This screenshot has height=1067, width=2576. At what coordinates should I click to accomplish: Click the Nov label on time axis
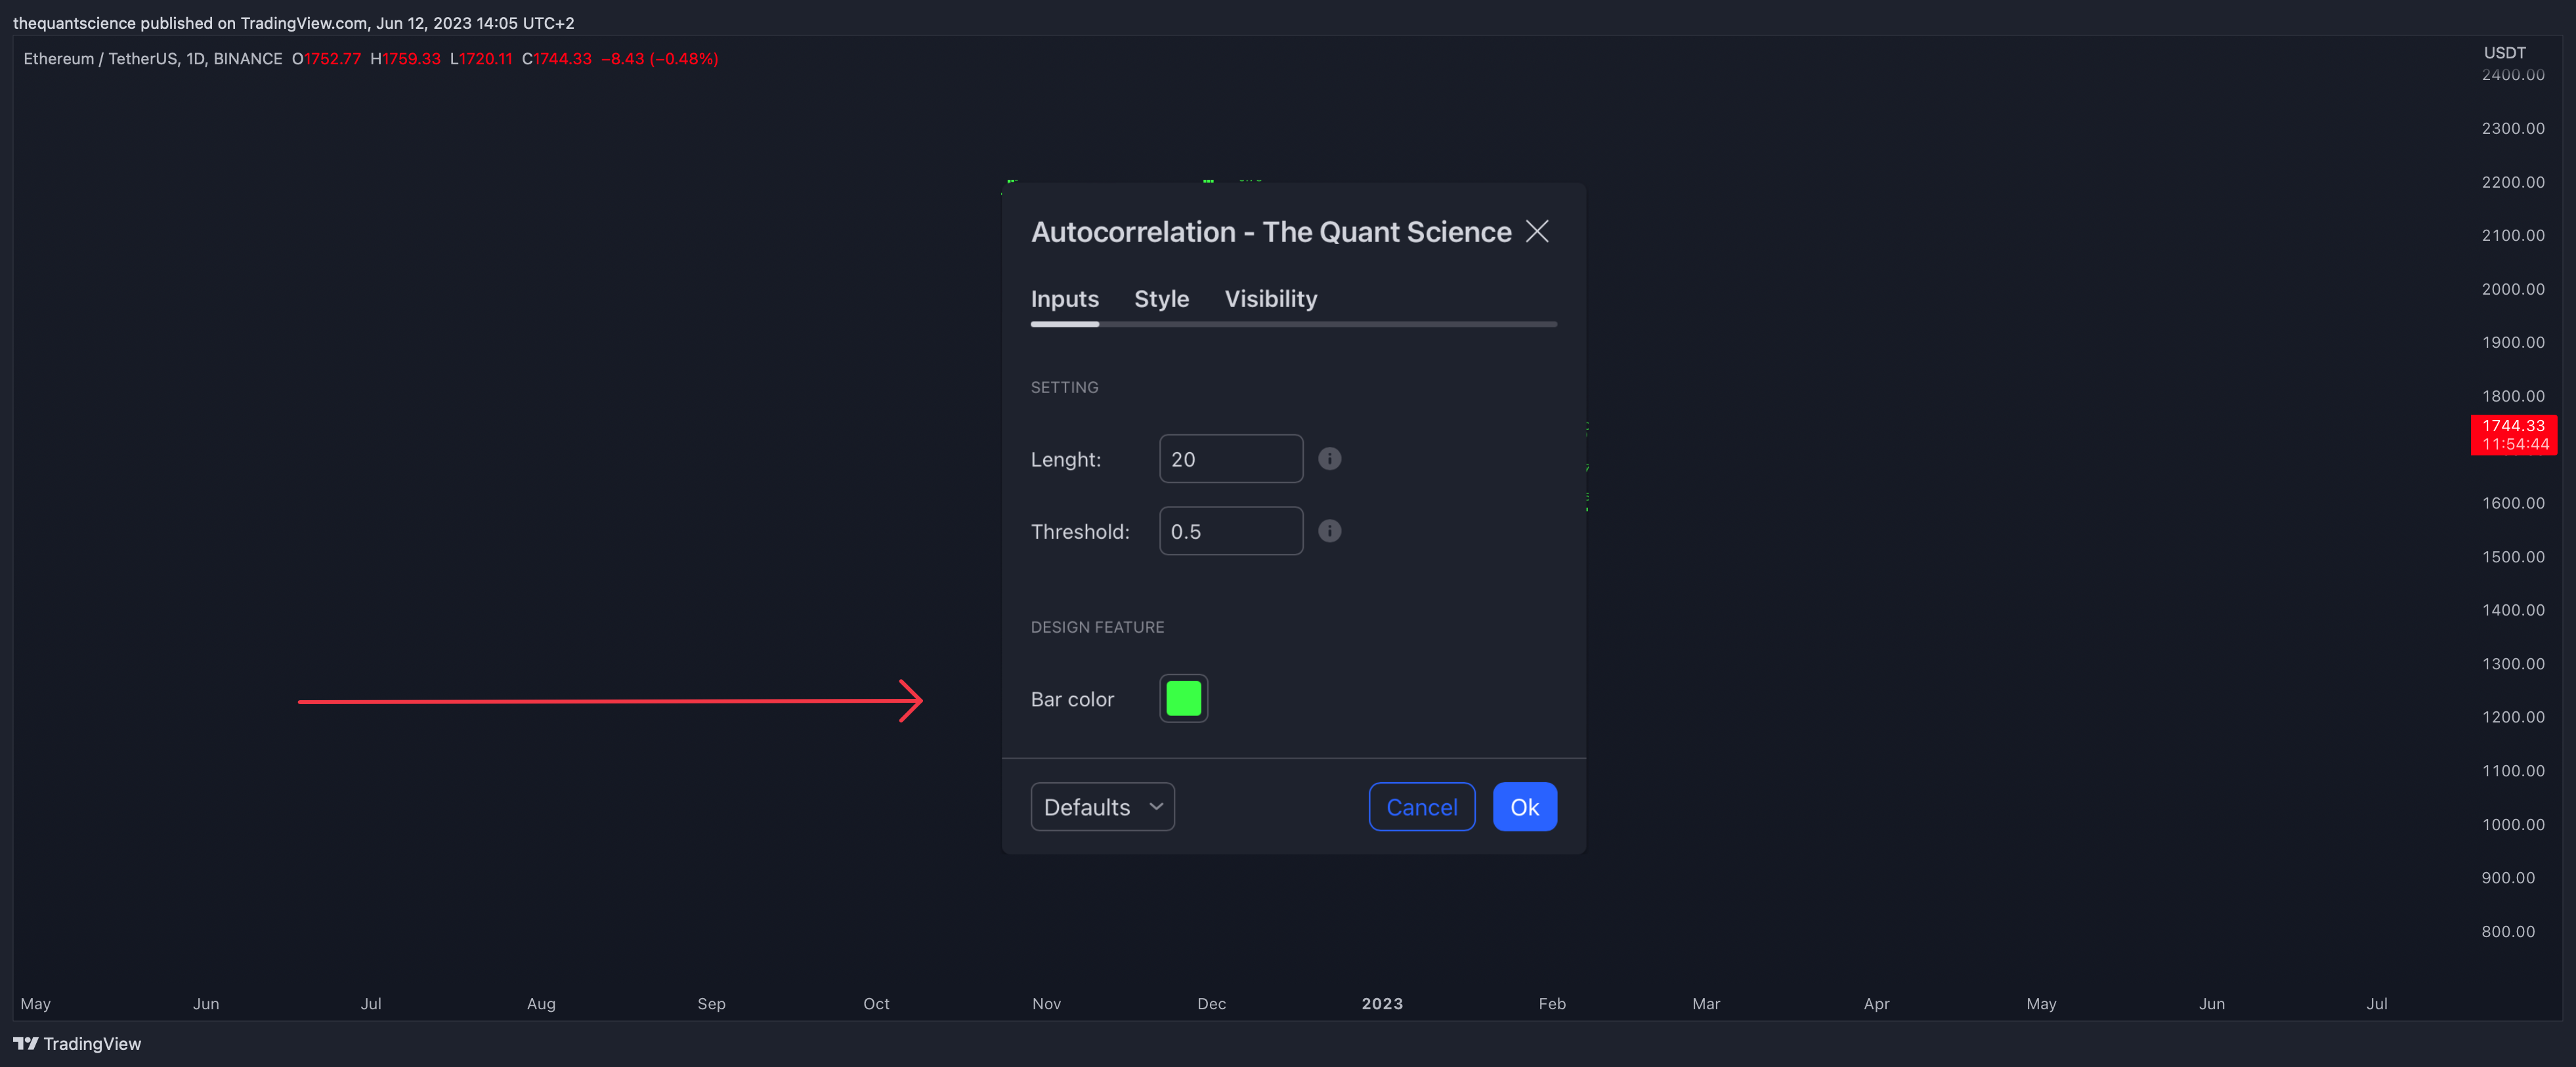[1046, 1003]
